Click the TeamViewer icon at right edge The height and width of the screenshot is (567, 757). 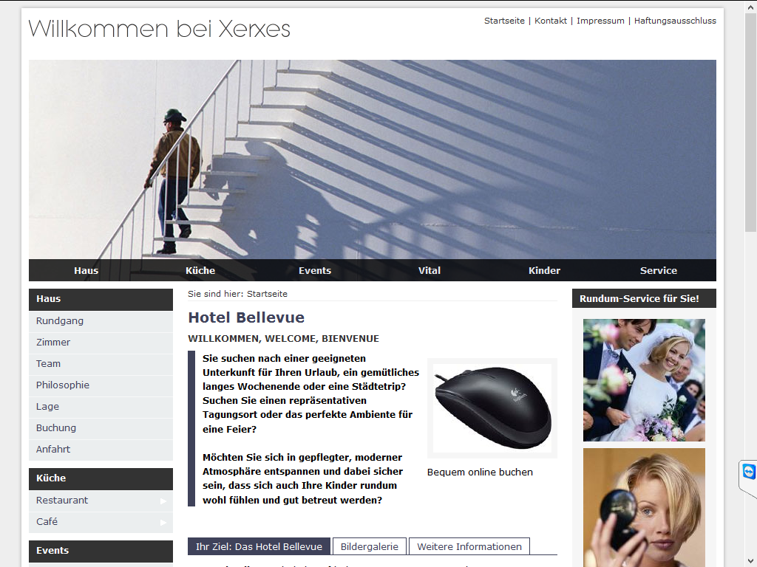[749, 472]
